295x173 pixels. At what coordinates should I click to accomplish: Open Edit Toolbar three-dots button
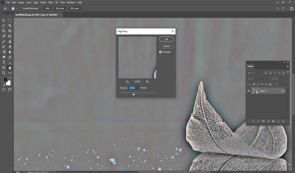(x=10, y=73)
